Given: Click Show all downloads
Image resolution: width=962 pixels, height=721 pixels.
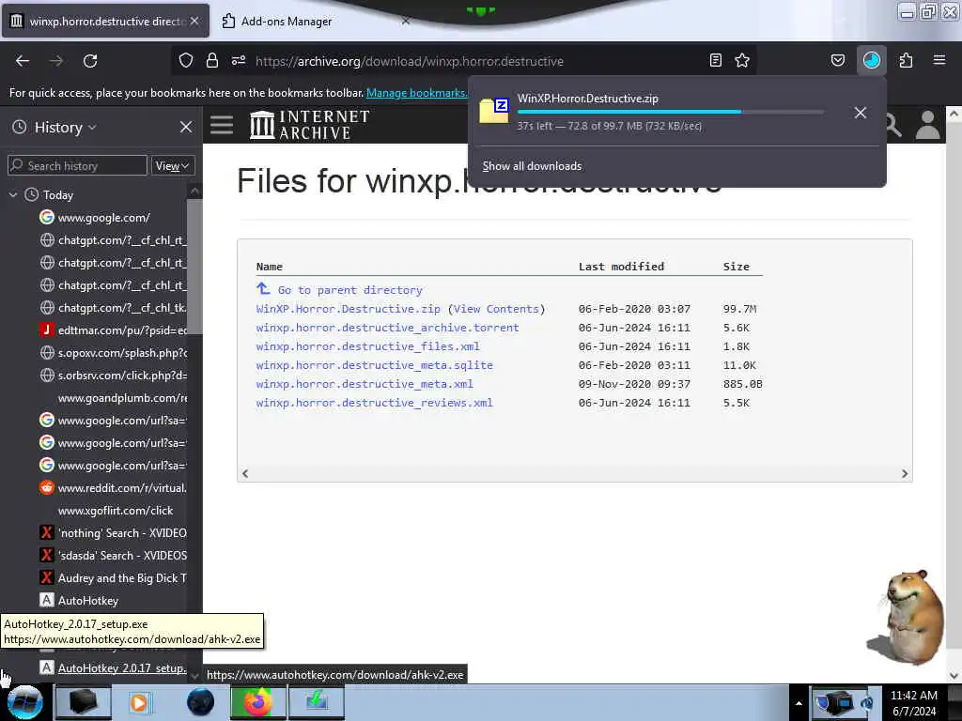Looking at the screenshot, I should (532, 166).
